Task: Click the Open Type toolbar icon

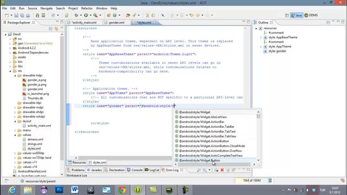Action: pyautogui.click(x=128, y=15)
